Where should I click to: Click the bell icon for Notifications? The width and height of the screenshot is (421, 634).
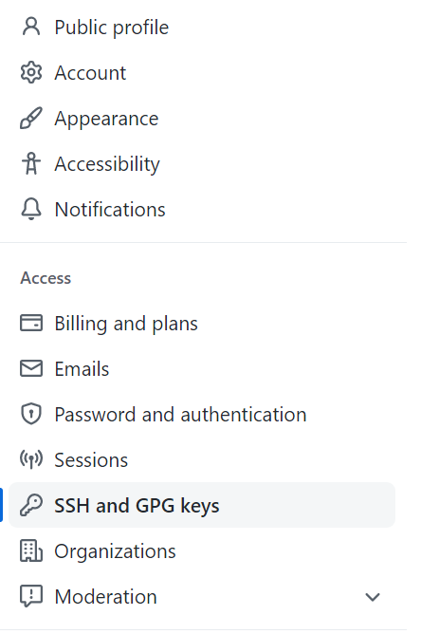pyautogui.click(x=31, y=209)
